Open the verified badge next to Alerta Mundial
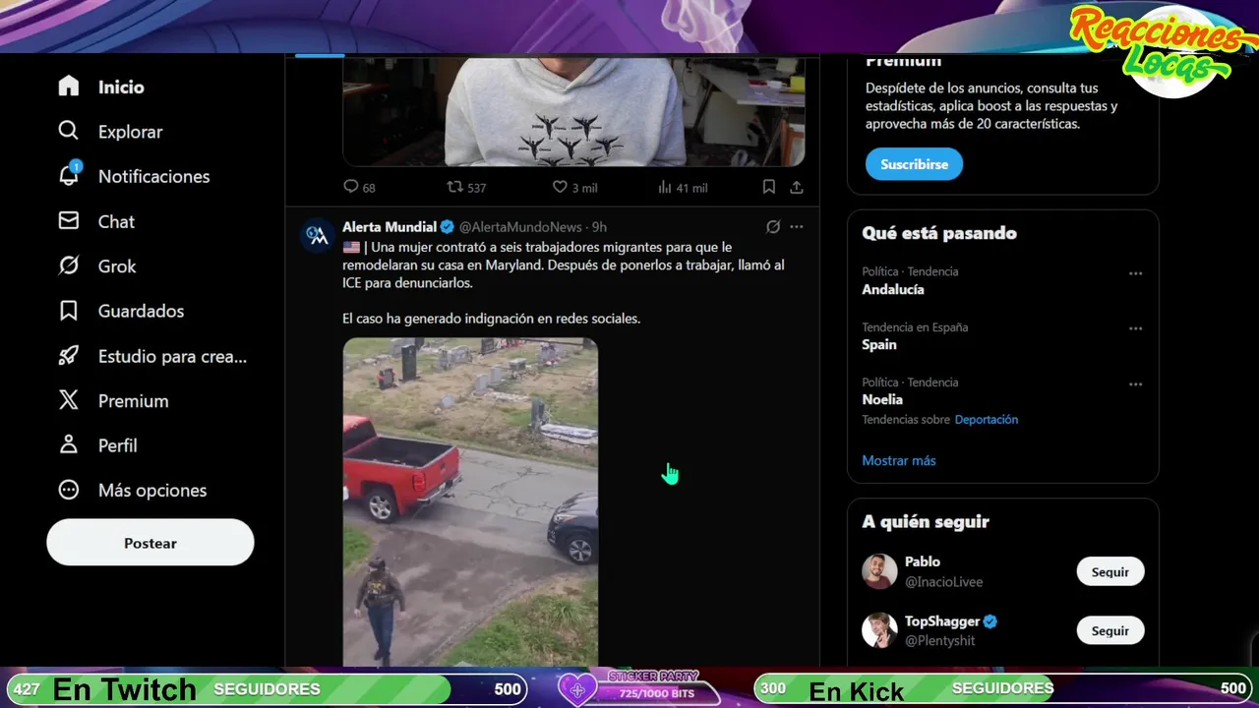Viewport: 1259px width, 708px height. 447,227
